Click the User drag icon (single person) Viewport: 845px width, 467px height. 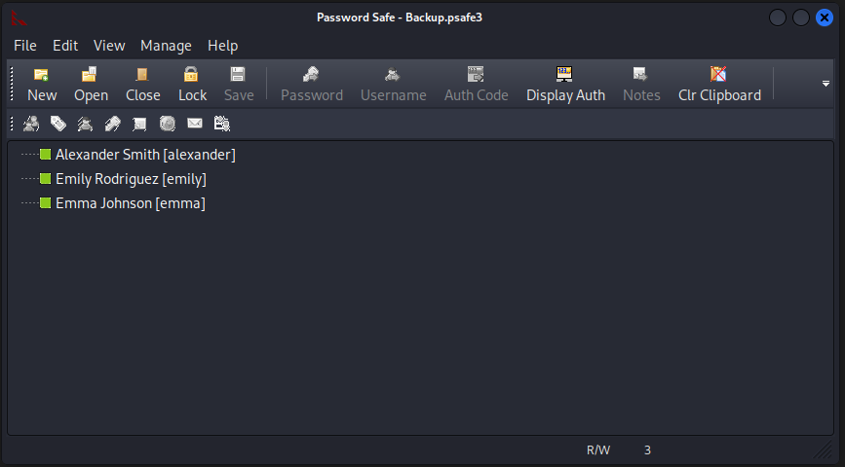(85, 124)
